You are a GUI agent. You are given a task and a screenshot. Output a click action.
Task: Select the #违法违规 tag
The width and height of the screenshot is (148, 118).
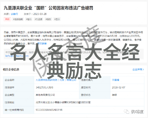pyautogui.click(x=18, y=19)
